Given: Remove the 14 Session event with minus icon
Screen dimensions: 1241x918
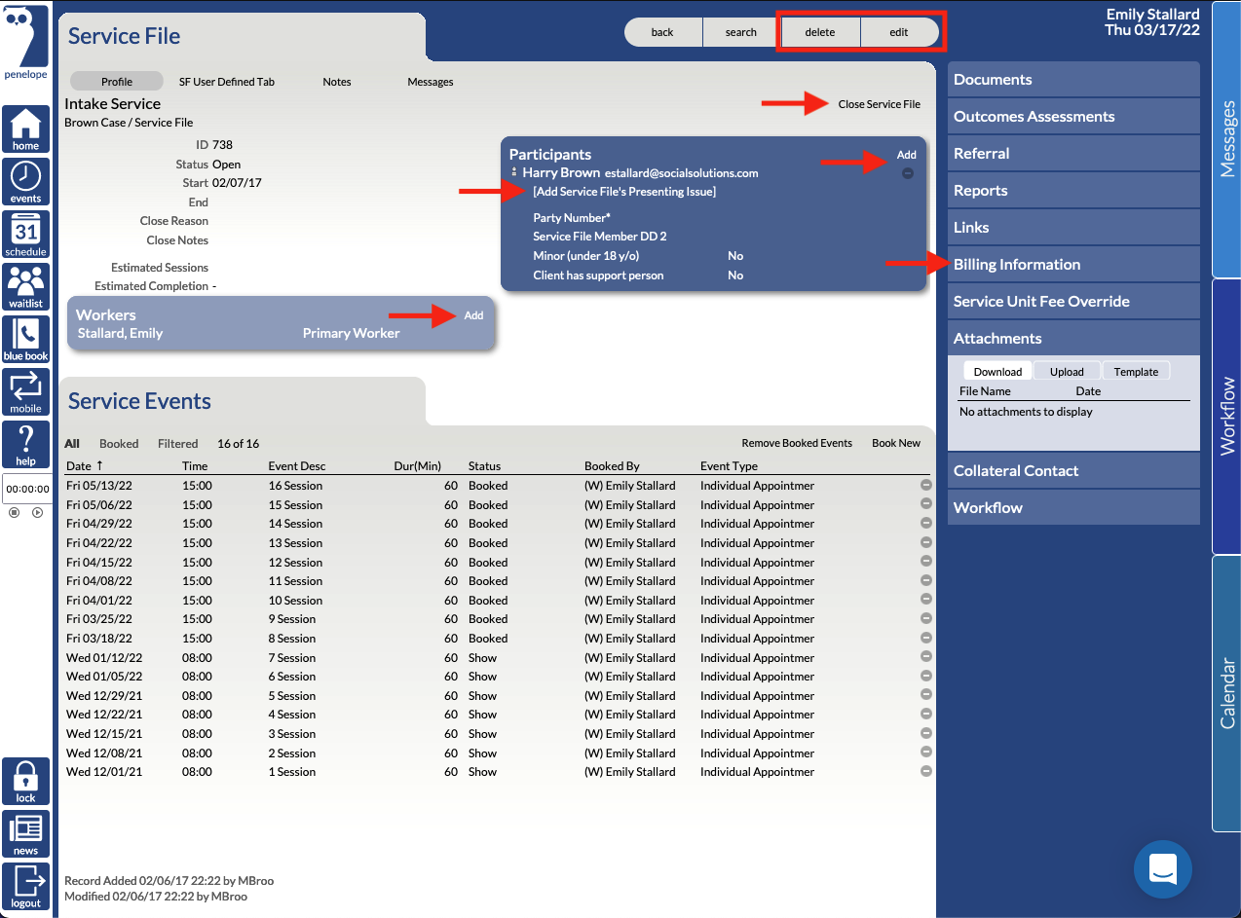Looking at the screenshot, I should click(926, 523).
